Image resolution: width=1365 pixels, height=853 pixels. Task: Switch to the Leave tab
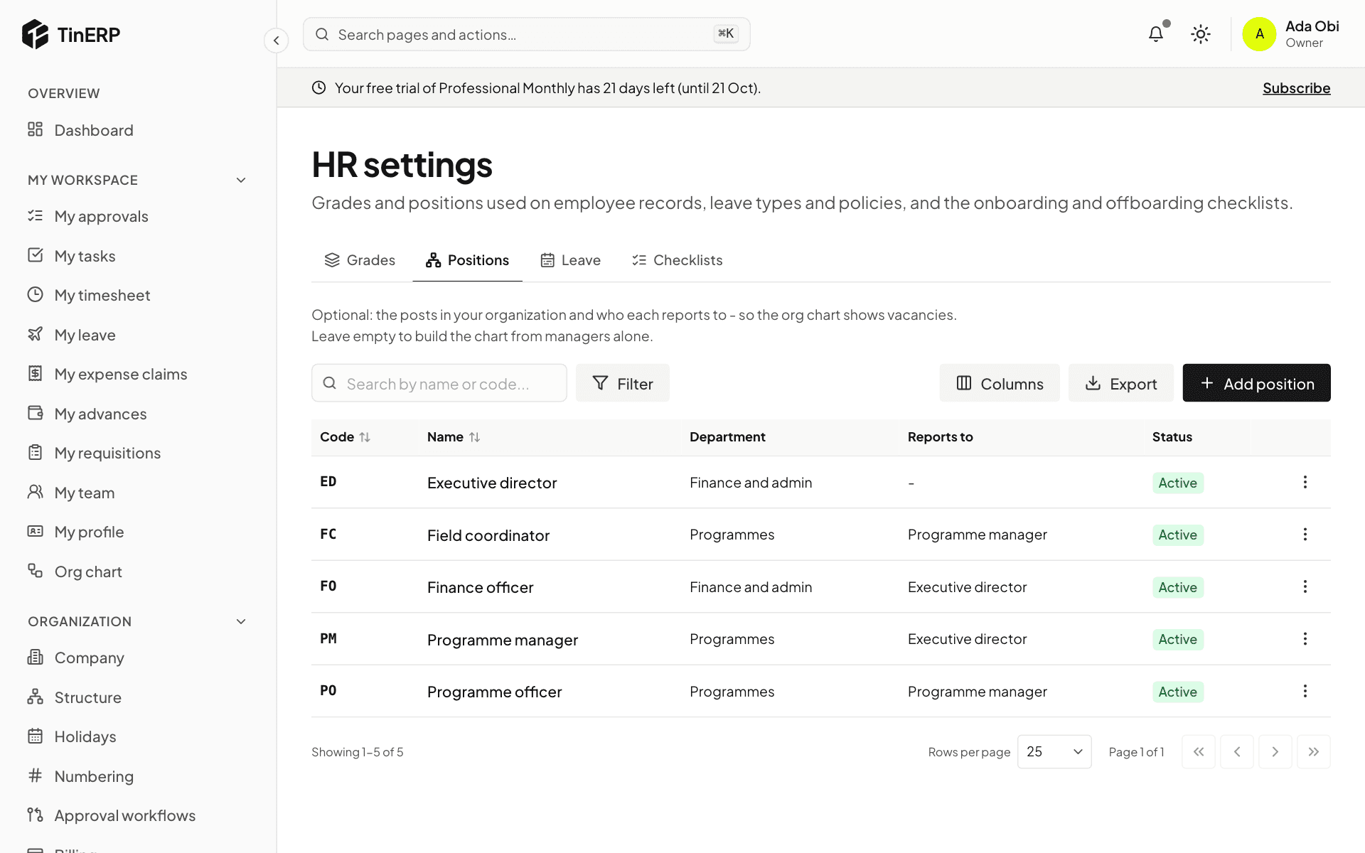(x=570, y=260)
